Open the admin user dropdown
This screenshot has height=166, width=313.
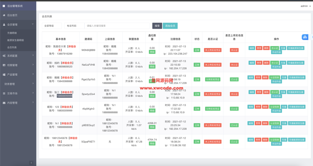click(305, 6)
